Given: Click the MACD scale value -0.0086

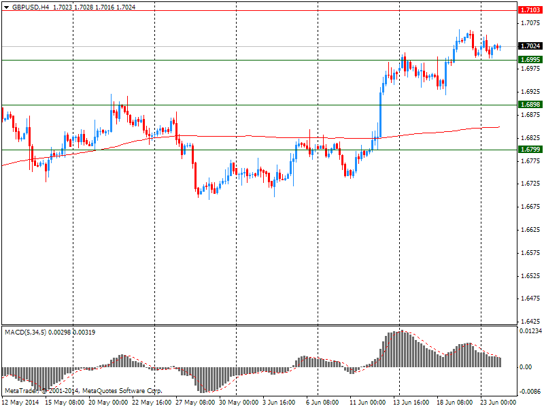Looking at the screenshot, I should click(x=530, y=392).
